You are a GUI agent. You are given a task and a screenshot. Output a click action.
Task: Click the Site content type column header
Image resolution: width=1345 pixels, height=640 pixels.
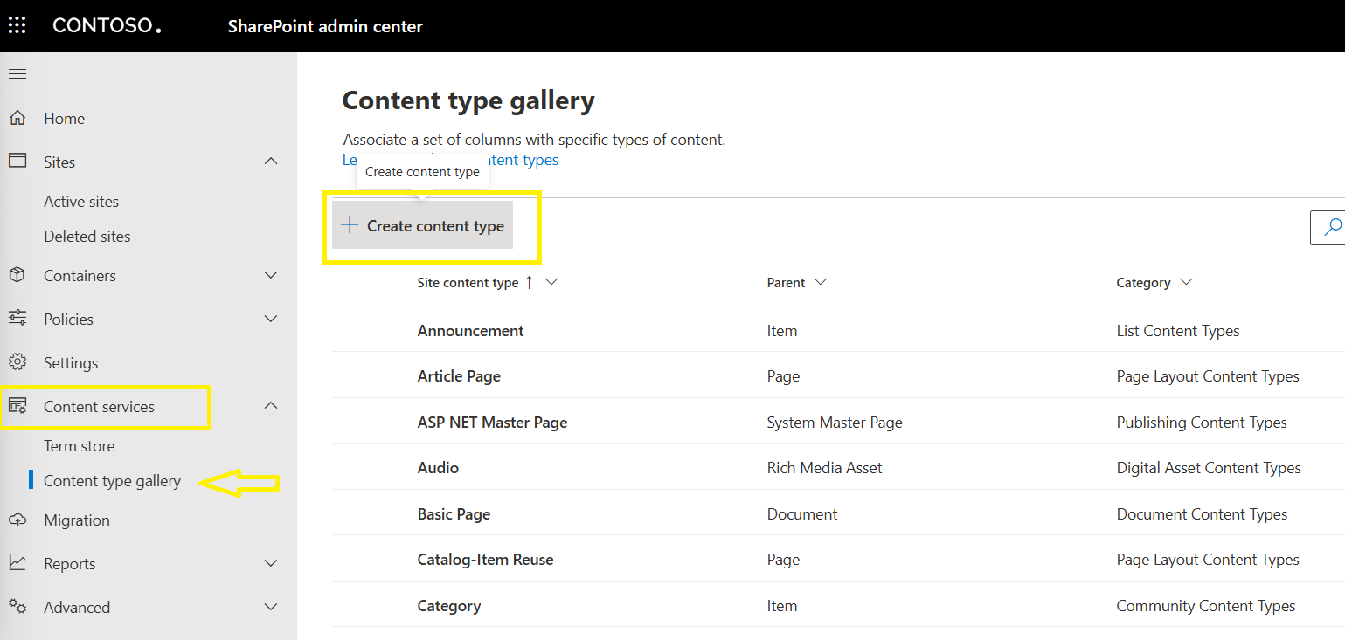[468, 283]
